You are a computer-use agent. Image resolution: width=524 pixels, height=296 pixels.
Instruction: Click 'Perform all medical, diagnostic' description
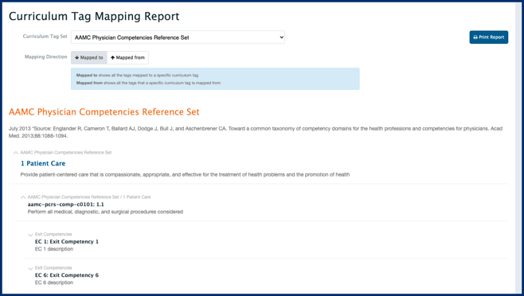[x=105, y=212]
